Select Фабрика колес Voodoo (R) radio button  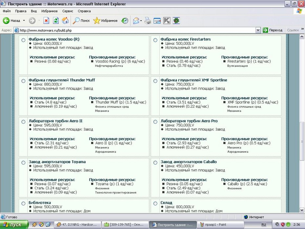(x=23, y=40)
